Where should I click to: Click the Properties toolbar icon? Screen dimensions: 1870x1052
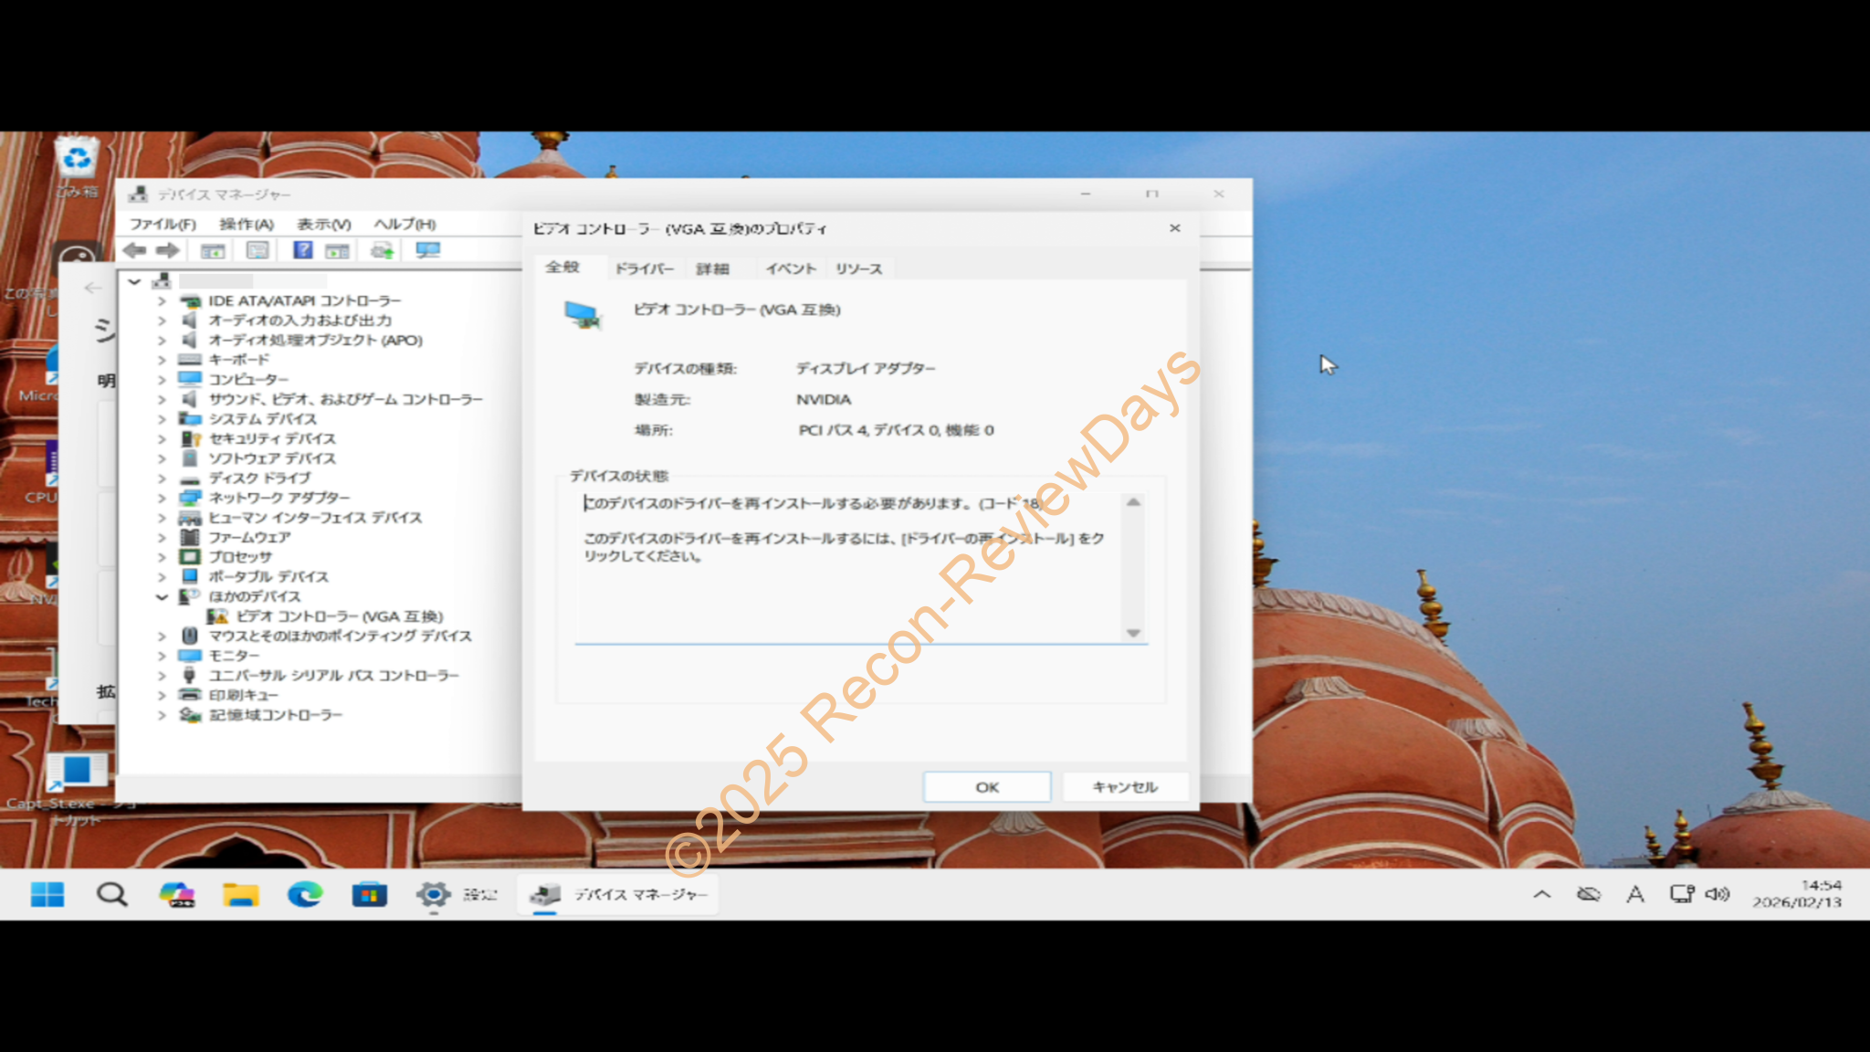[x=257, y=250]
